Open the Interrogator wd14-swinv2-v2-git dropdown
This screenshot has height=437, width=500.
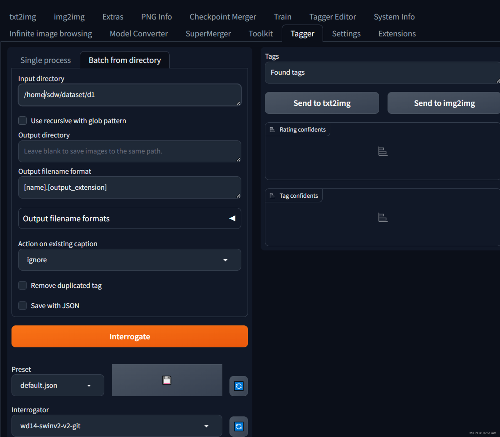point(116,426)
